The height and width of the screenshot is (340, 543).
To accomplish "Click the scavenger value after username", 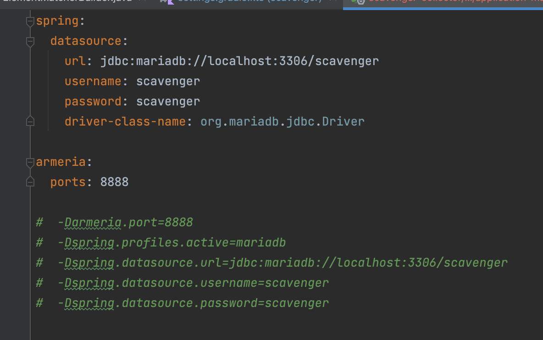I will pyautogui.click(x=168, y=81).
